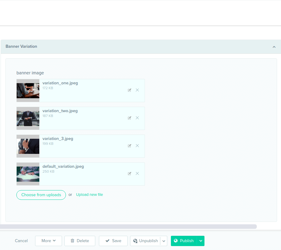281x250 pixels.
Task: Select the edit icon beside variation_3.jpeg
Action: pos(129,146)
